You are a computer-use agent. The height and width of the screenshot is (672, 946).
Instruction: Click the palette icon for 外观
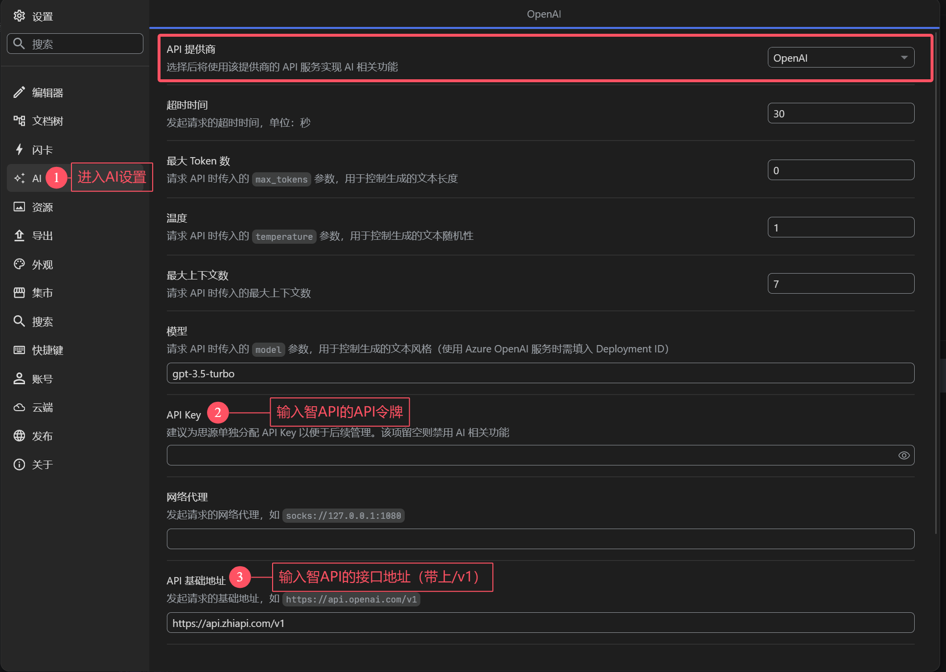[x=19, y=264]
